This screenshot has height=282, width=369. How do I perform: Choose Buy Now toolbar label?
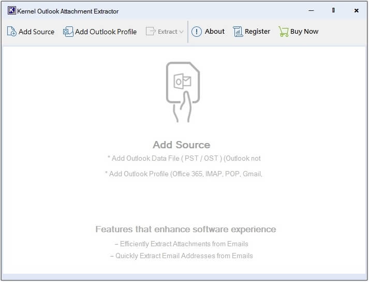[x=304, y=31]
